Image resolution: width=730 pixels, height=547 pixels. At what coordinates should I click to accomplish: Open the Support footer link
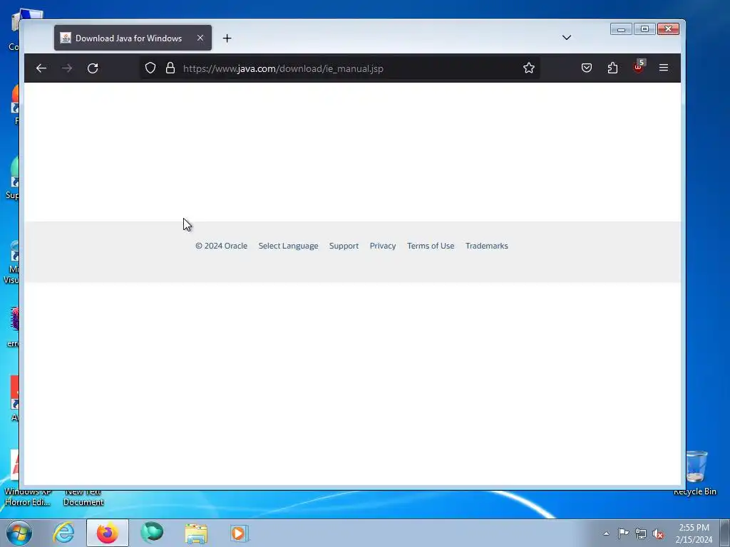click(344, 246)
